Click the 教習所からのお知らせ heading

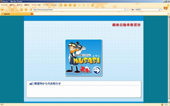click(48, 84)
